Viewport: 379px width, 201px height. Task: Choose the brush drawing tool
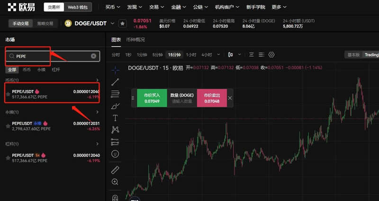coord(115,106)
